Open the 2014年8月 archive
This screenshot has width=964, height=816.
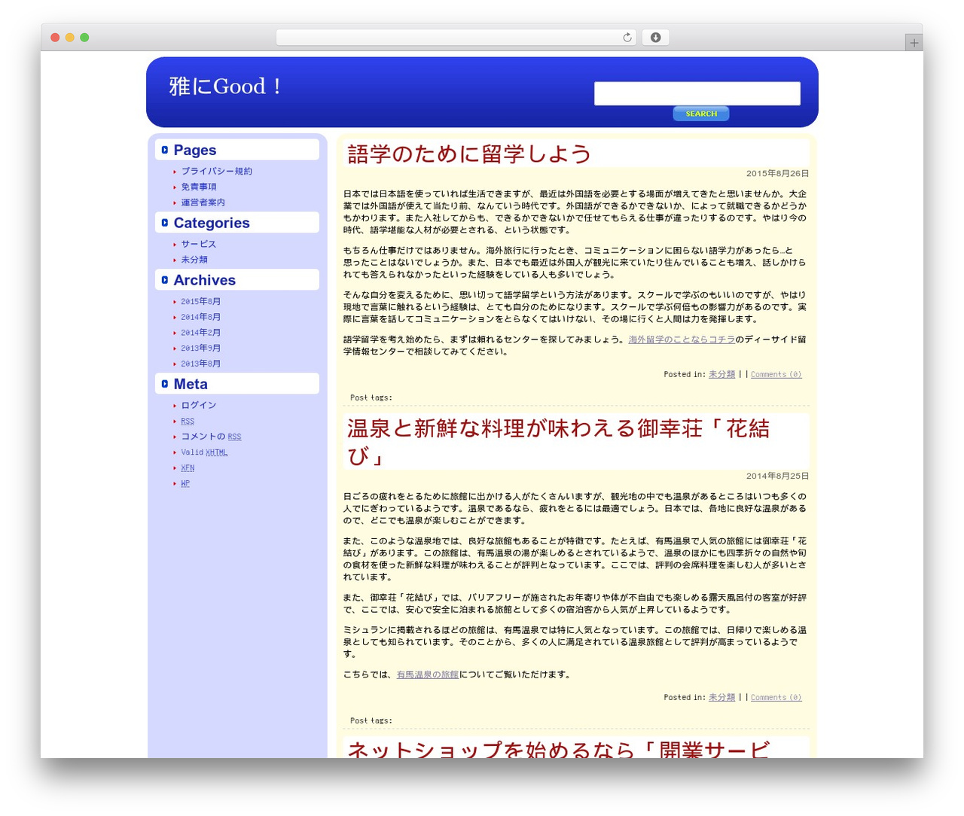(200, 318)
